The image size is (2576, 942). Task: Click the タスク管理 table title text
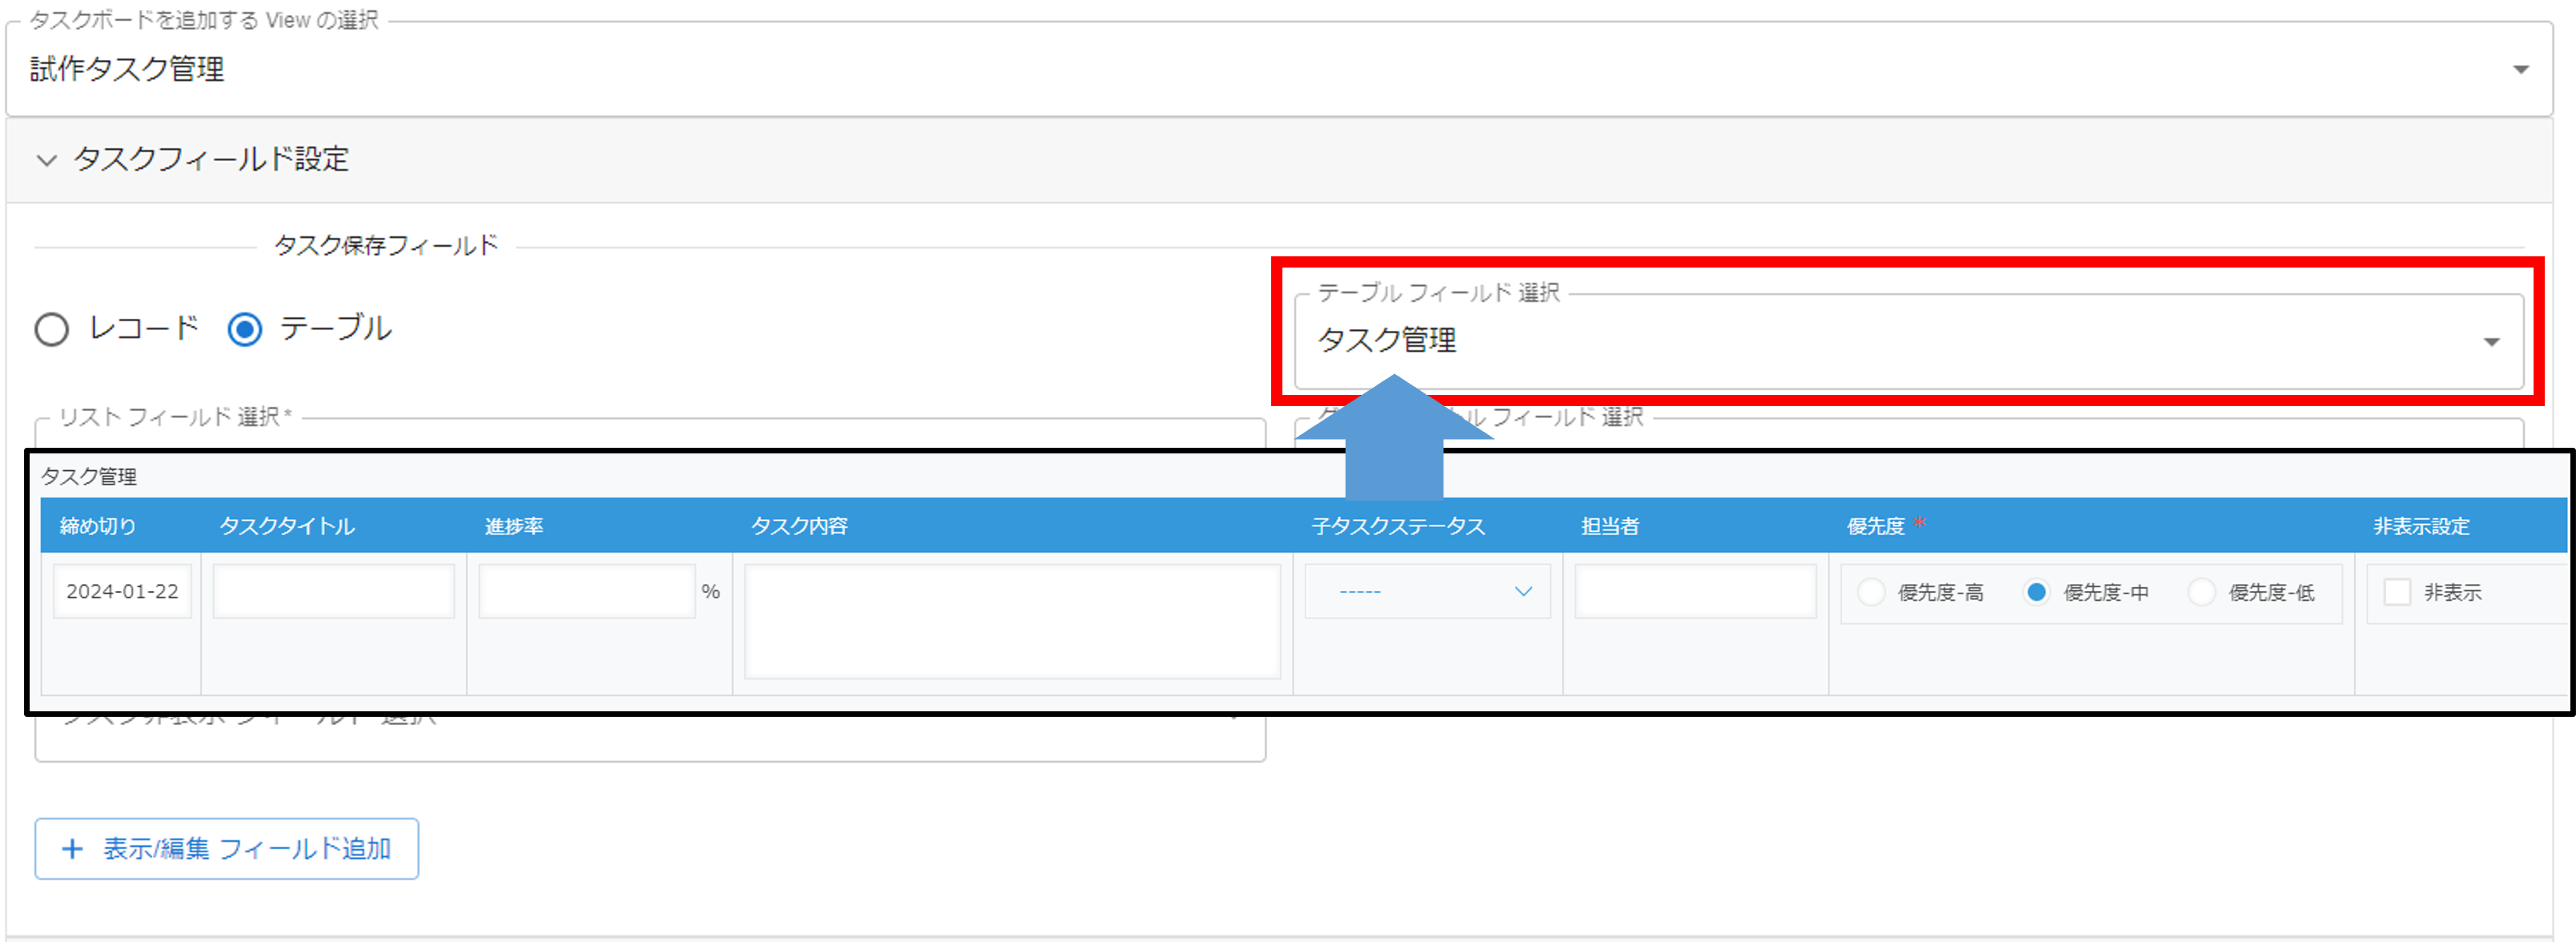pyautogui.click(x=89, y=477)
